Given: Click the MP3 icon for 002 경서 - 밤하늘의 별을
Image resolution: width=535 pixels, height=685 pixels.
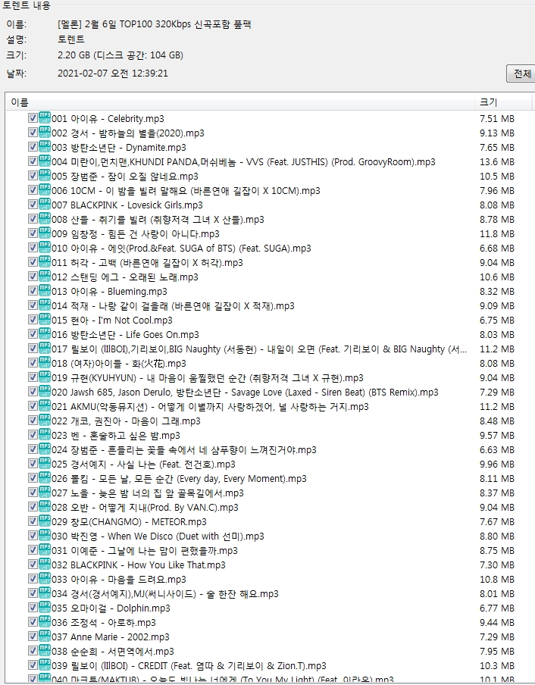Looking at the screenshot, I should point(45,132).
